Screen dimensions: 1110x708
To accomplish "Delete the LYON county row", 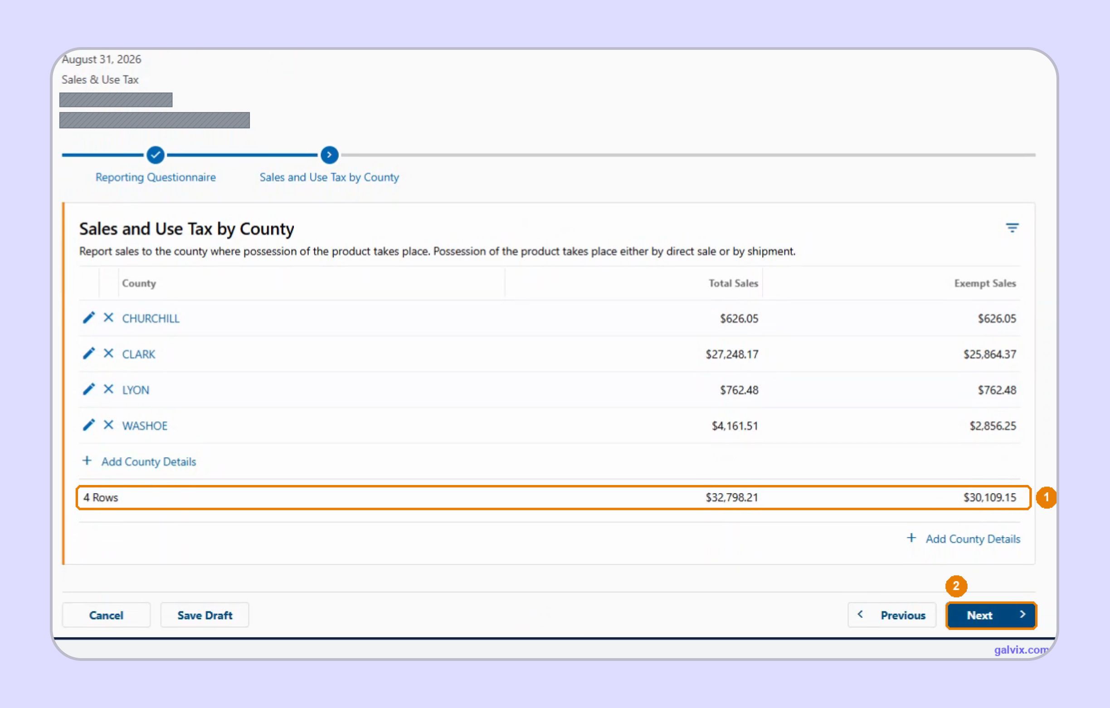I will [x=108, y=389].
